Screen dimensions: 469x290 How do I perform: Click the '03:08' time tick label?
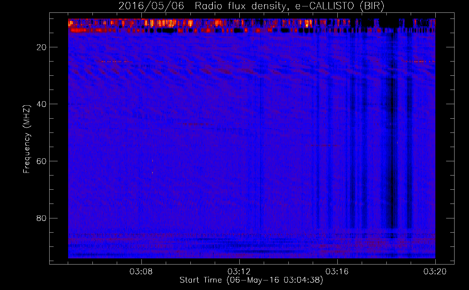pos(141,272)
